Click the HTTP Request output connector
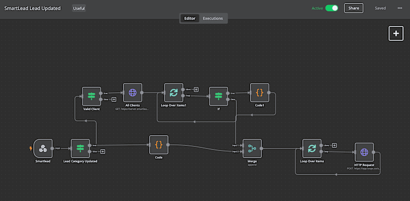Screen dimensions: 410x201 [x=374, y=153]
